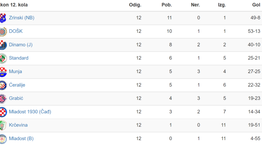This screenshot has height=145, width=262.
Task: Click the Mladost 1930 (Čađ) crest
Action: (x=3, y=112)
